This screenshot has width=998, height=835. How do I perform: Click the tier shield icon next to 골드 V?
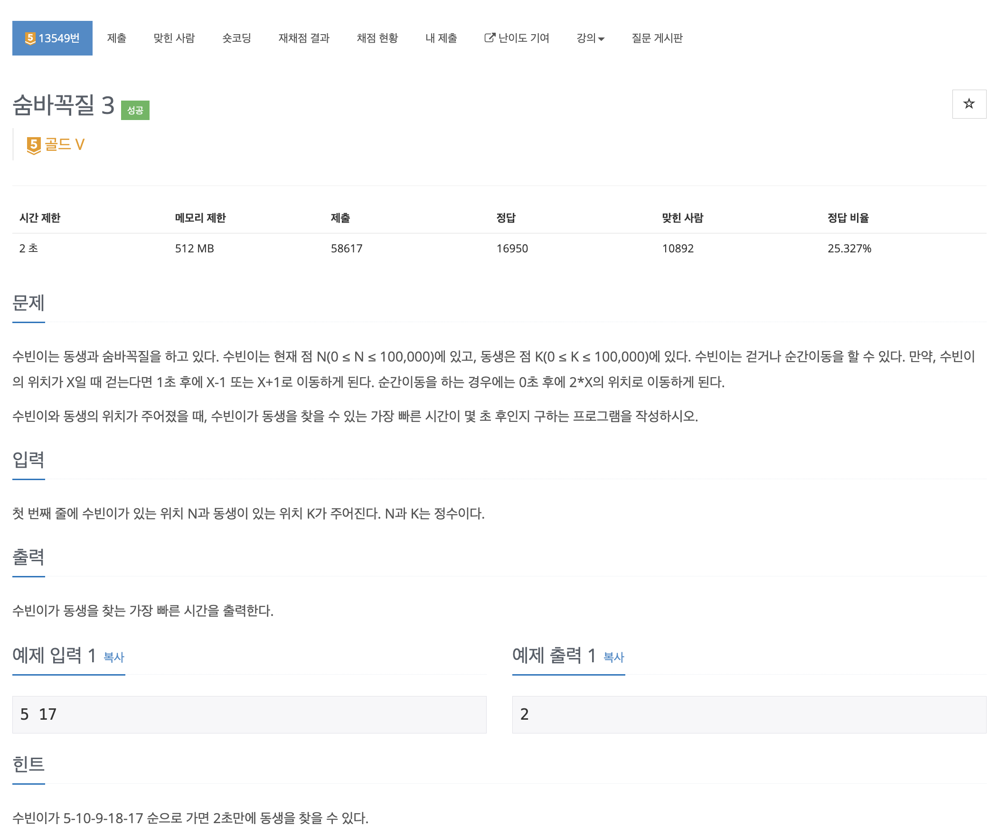coord(33,145)
